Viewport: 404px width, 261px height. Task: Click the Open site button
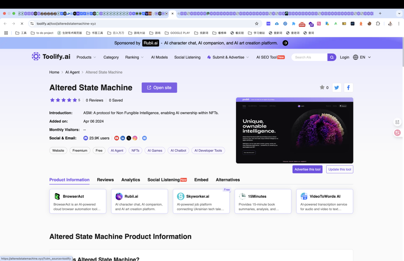pos(159,87)
